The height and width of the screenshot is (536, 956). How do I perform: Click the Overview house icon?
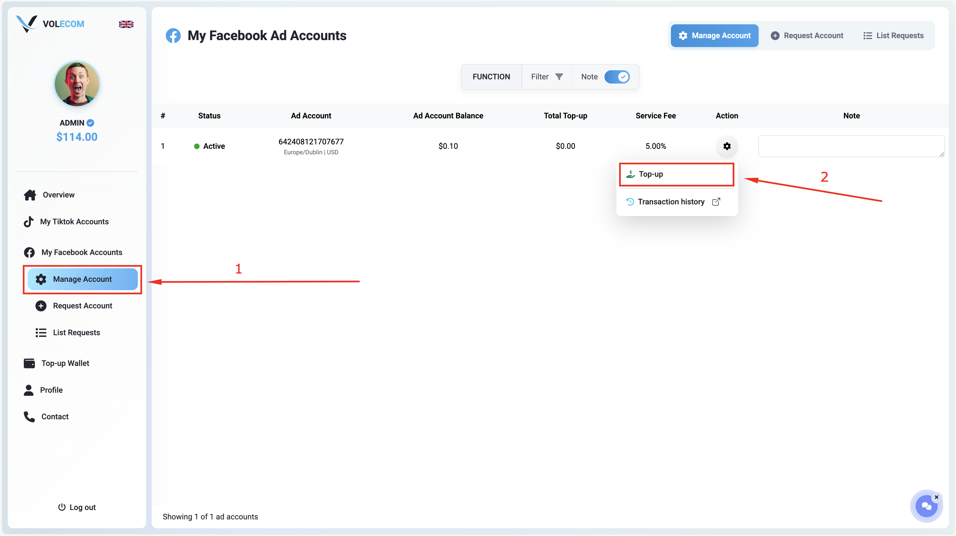click(x=30, y=195)
